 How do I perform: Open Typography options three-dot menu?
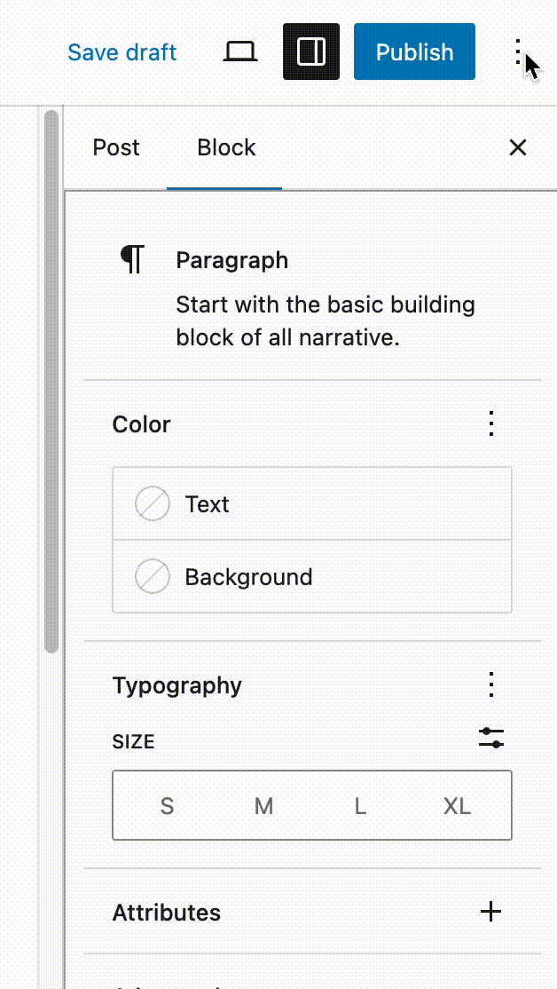(x=491, y=685)
